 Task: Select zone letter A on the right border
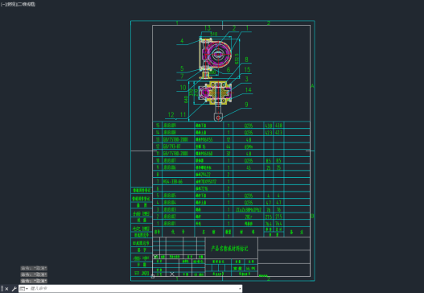(312, 86)
